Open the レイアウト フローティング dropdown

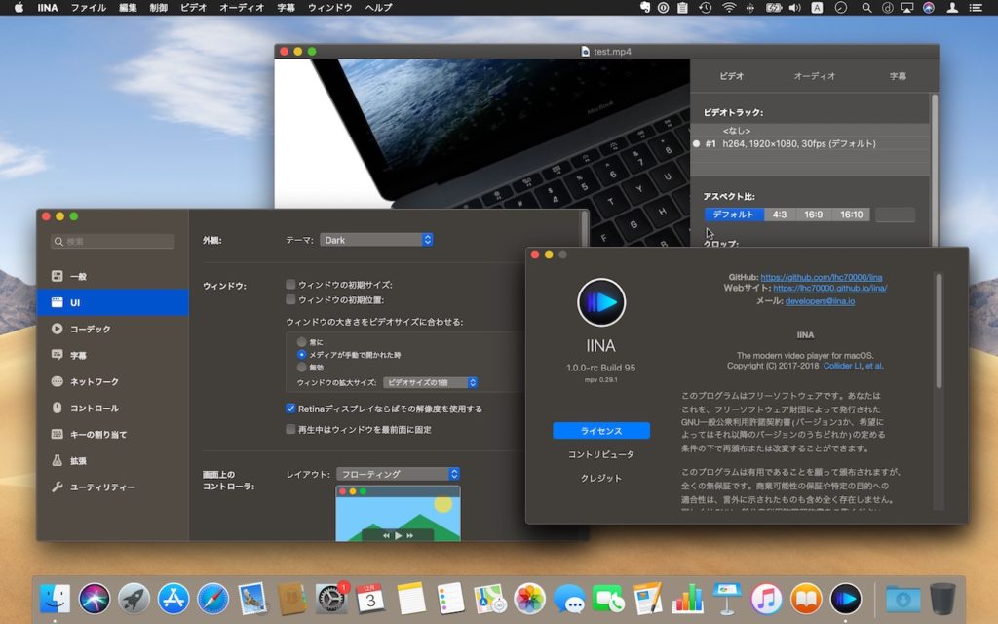point(398,474)
